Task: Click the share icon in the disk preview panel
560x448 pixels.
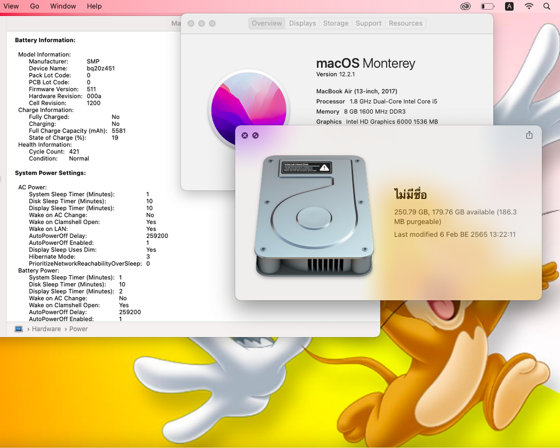Action: (x=529, y=135)
